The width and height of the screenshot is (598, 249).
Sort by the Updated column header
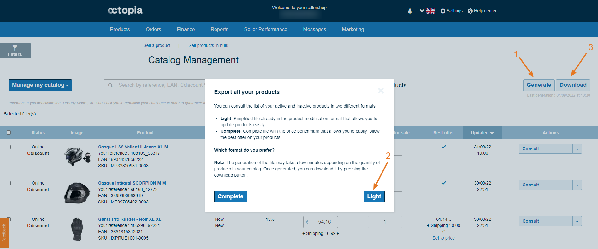coord(482,133)
